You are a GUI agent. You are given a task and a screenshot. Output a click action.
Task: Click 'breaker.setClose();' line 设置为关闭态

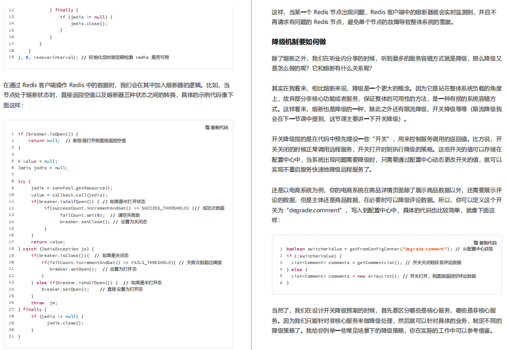pyautogui.click(x=103, y=222)
